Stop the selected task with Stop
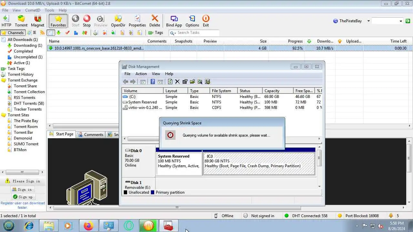The image size is (413, 232). [87, 21]
